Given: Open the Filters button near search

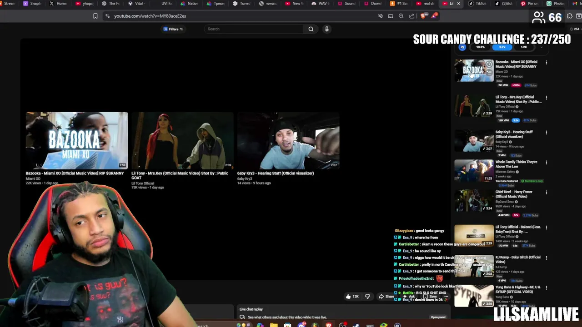Looking at the screenshot, I should tap(173, 29).
